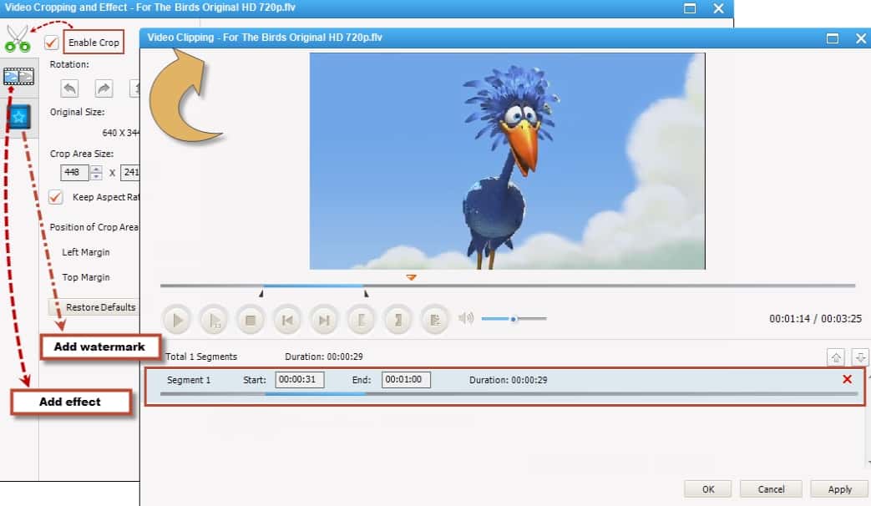Play the video in the Clipping window
This screenshot has width=871, height=506.
177,320
